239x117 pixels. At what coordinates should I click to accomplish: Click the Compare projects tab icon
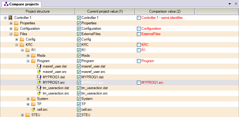(6, 4)
